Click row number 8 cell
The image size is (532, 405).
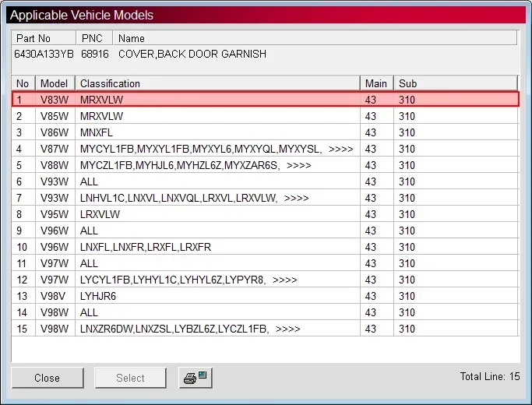(23, 214)
